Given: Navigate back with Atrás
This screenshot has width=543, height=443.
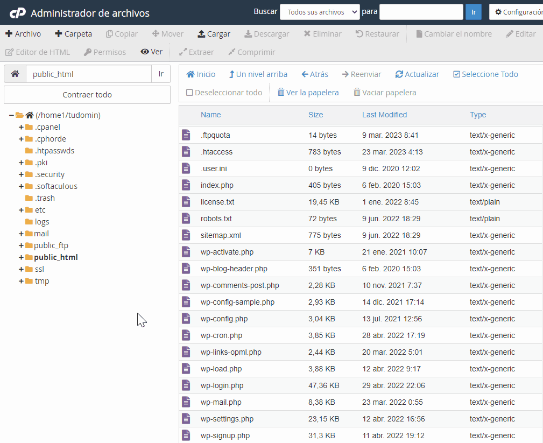Looking at the screenshot, I should click(x=315, y=74).
